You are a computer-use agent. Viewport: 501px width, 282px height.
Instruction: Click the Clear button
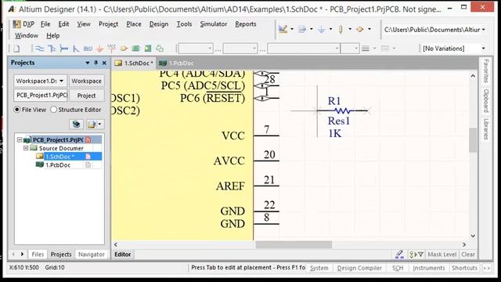pyautogui.click(x=468, y=255)
